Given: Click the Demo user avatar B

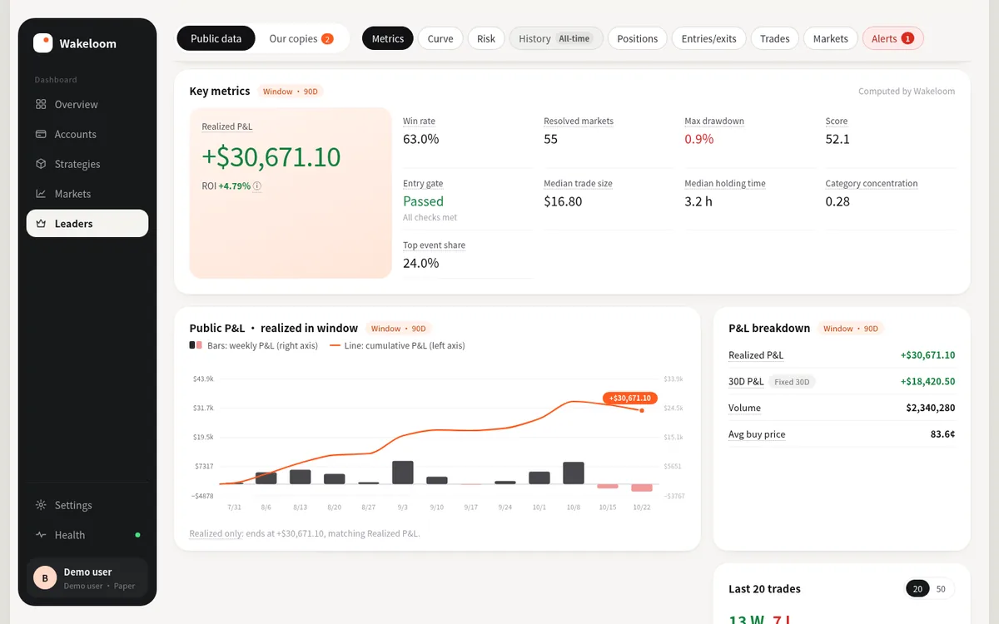Looking at the screenshot, I should point(44,577).
